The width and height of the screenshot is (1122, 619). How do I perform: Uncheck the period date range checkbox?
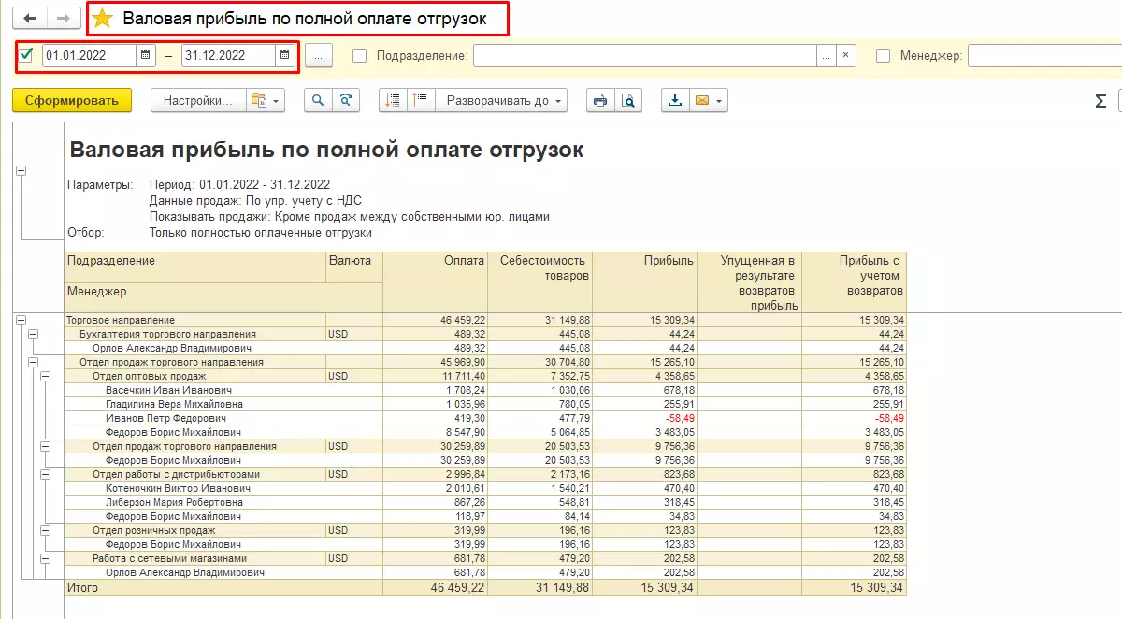26,55
